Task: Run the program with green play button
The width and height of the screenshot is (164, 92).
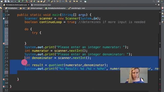Action: click(x=19, y=1)
